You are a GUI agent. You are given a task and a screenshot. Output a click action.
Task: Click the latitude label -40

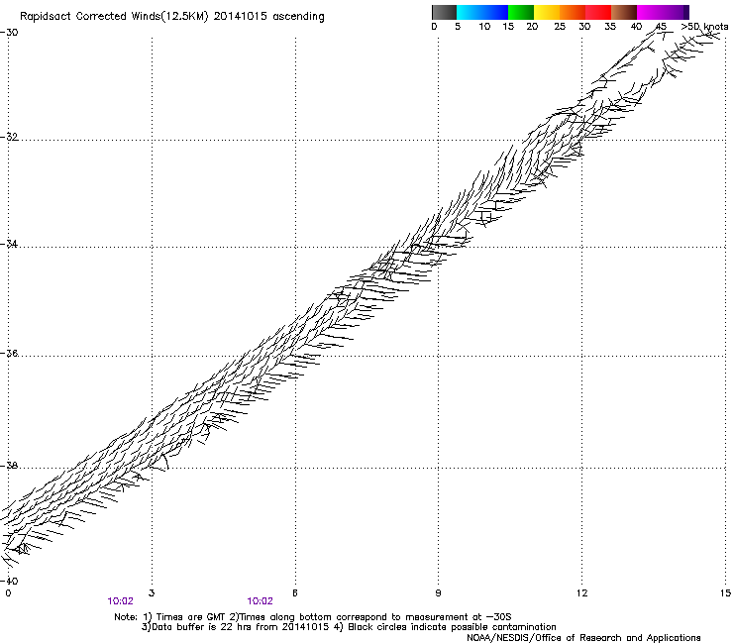[x=9, y=581]
